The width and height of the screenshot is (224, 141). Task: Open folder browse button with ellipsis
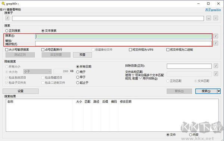209,18
